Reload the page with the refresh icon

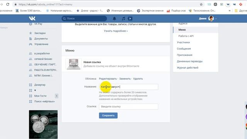[x=8, y=4]
